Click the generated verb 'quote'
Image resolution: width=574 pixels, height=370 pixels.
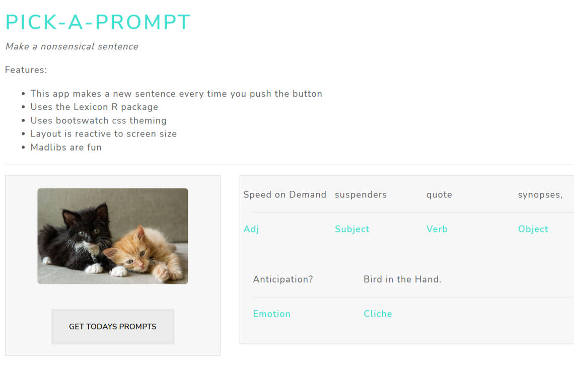point(439,195)
